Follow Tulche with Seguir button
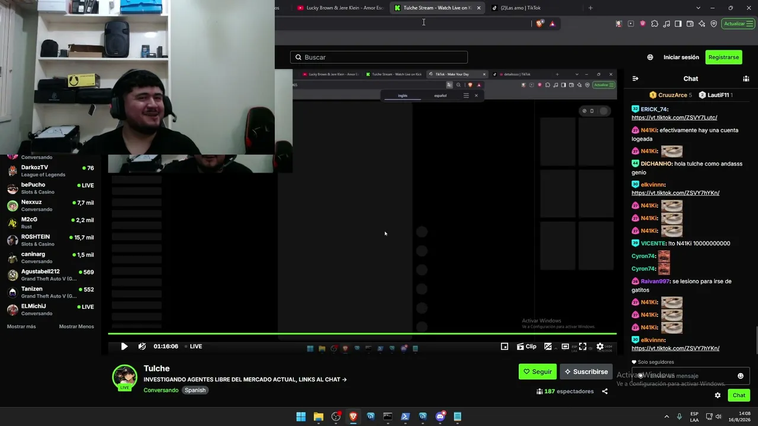758x426 pixels. coord(538,372)
